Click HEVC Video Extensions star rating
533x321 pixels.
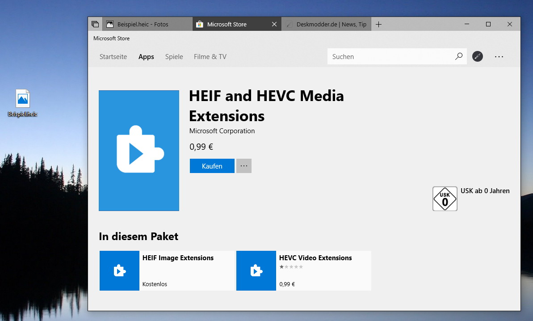tap(291, 267)
